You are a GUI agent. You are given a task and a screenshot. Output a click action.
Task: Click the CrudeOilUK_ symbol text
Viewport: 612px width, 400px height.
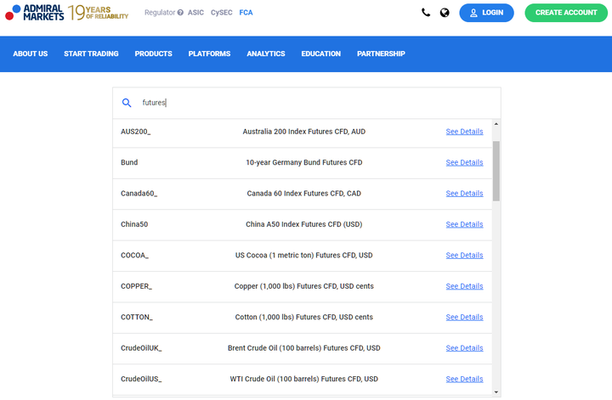(141, 348)
